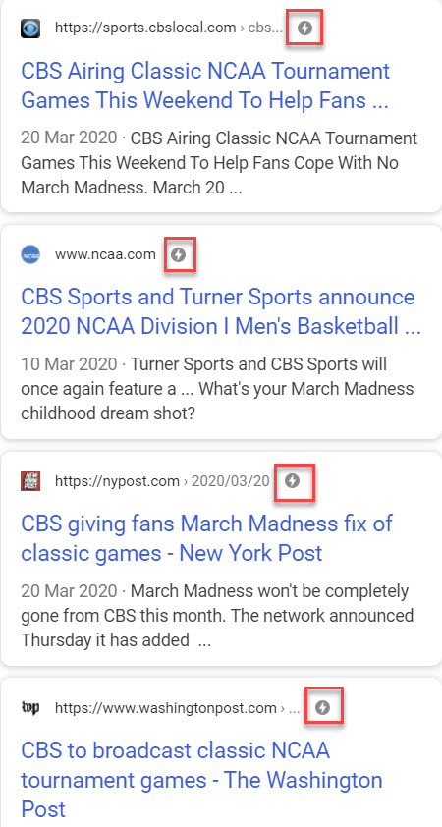
Task: Click the https://www.washingtonpost.com URL text
Action: 166,707
